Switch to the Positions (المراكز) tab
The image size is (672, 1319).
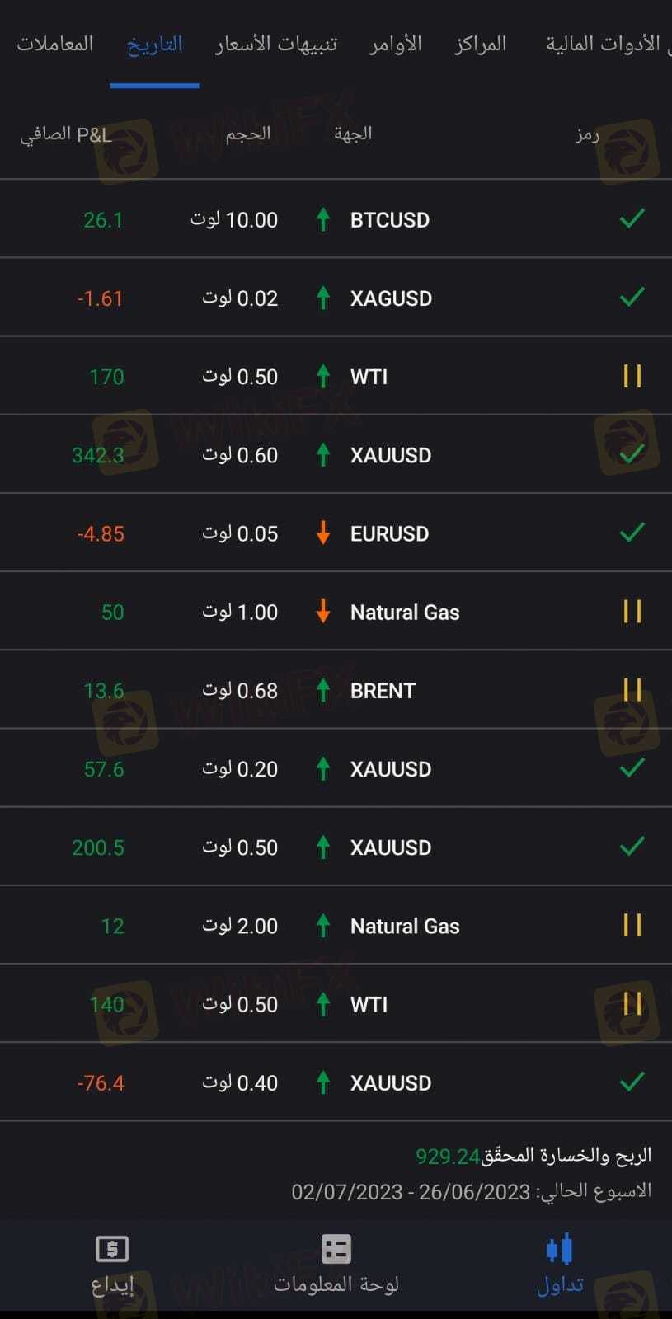480,45
